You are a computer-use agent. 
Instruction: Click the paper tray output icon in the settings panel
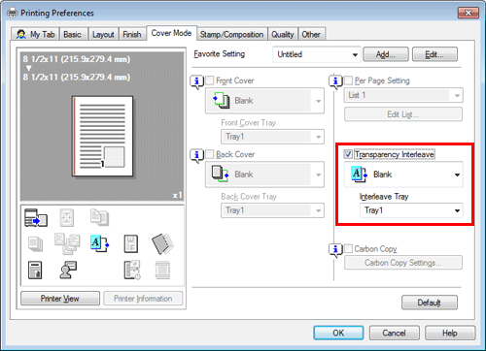(36, 217)
